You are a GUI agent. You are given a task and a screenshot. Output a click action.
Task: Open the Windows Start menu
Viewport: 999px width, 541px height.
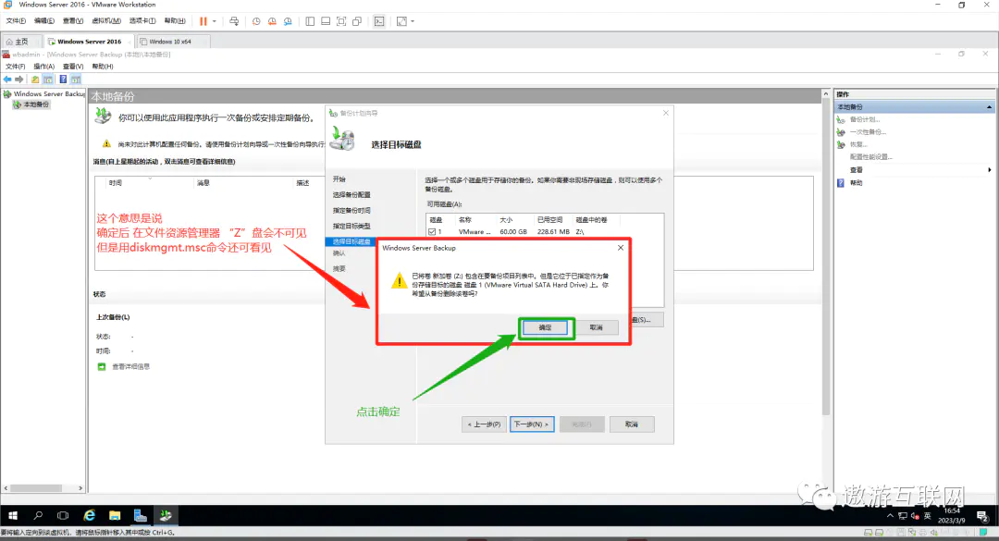(13, 515)
